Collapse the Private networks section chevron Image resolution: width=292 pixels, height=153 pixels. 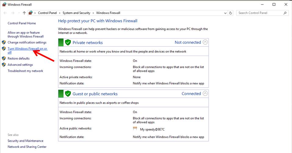pyautogui.click(x=205, y=42)
